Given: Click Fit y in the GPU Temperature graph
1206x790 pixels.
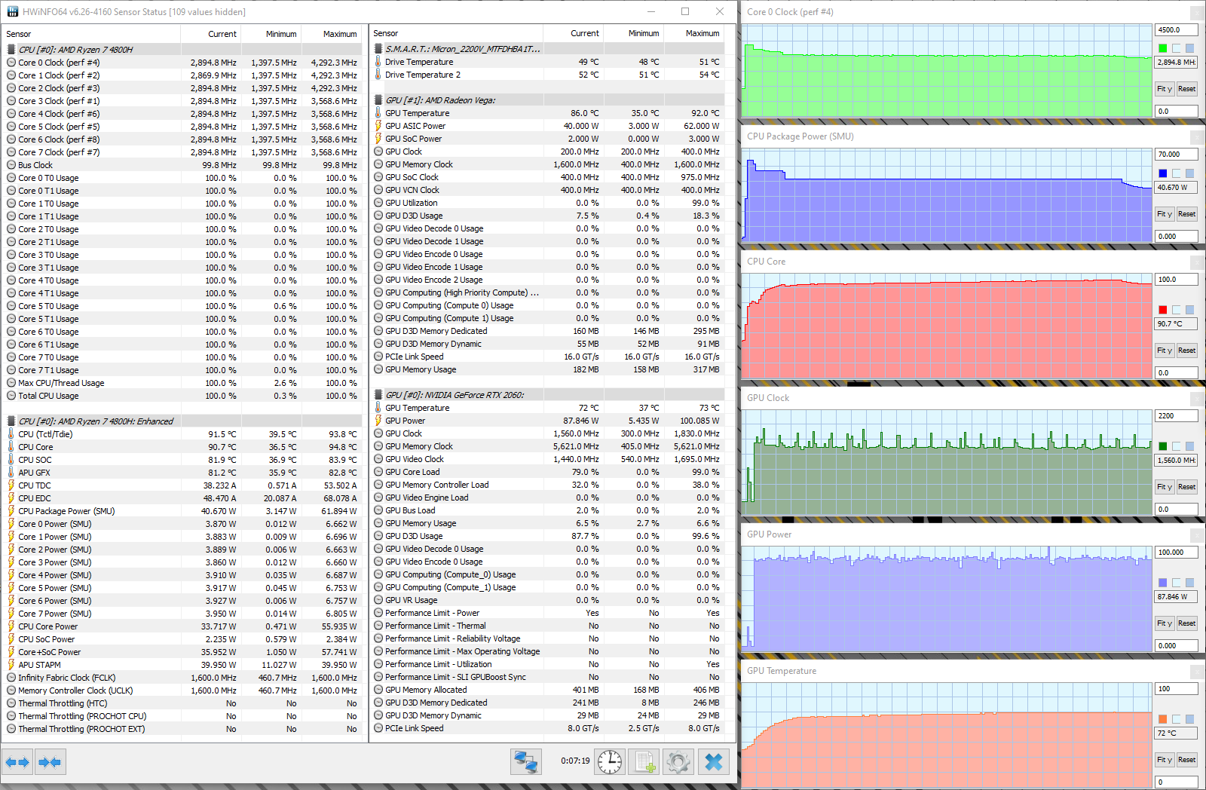Looking at the screenshot, I should (x=1165, y=760).
